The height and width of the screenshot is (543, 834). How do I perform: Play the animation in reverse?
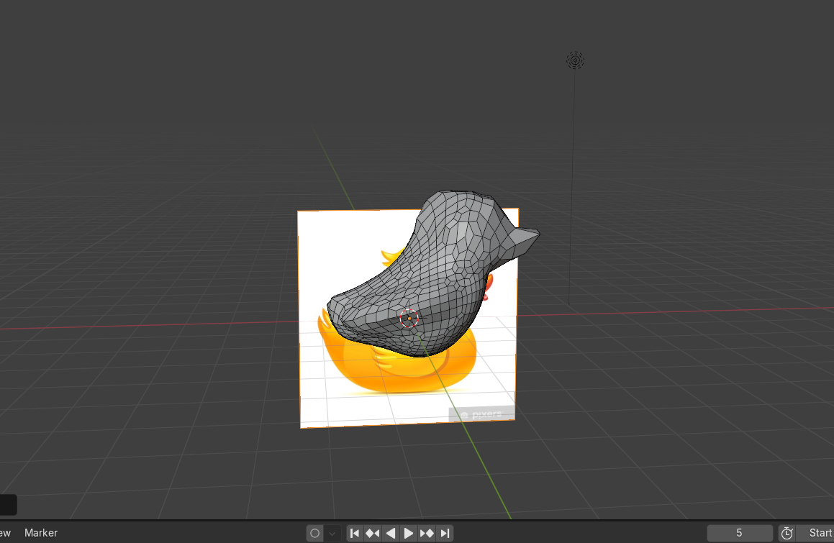coord(391,533)
